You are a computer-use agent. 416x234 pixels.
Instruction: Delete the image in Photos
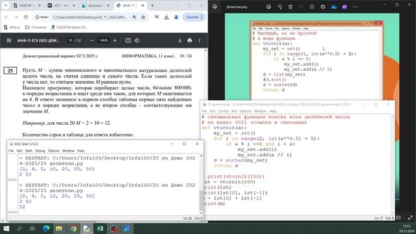pos(291,7)
